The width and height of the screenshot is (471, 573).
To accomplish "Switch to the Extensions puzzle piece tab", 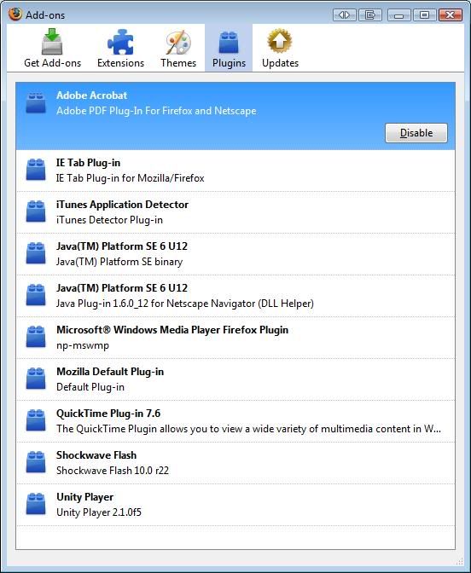I will pyautogui.click(x=120, y=48).
